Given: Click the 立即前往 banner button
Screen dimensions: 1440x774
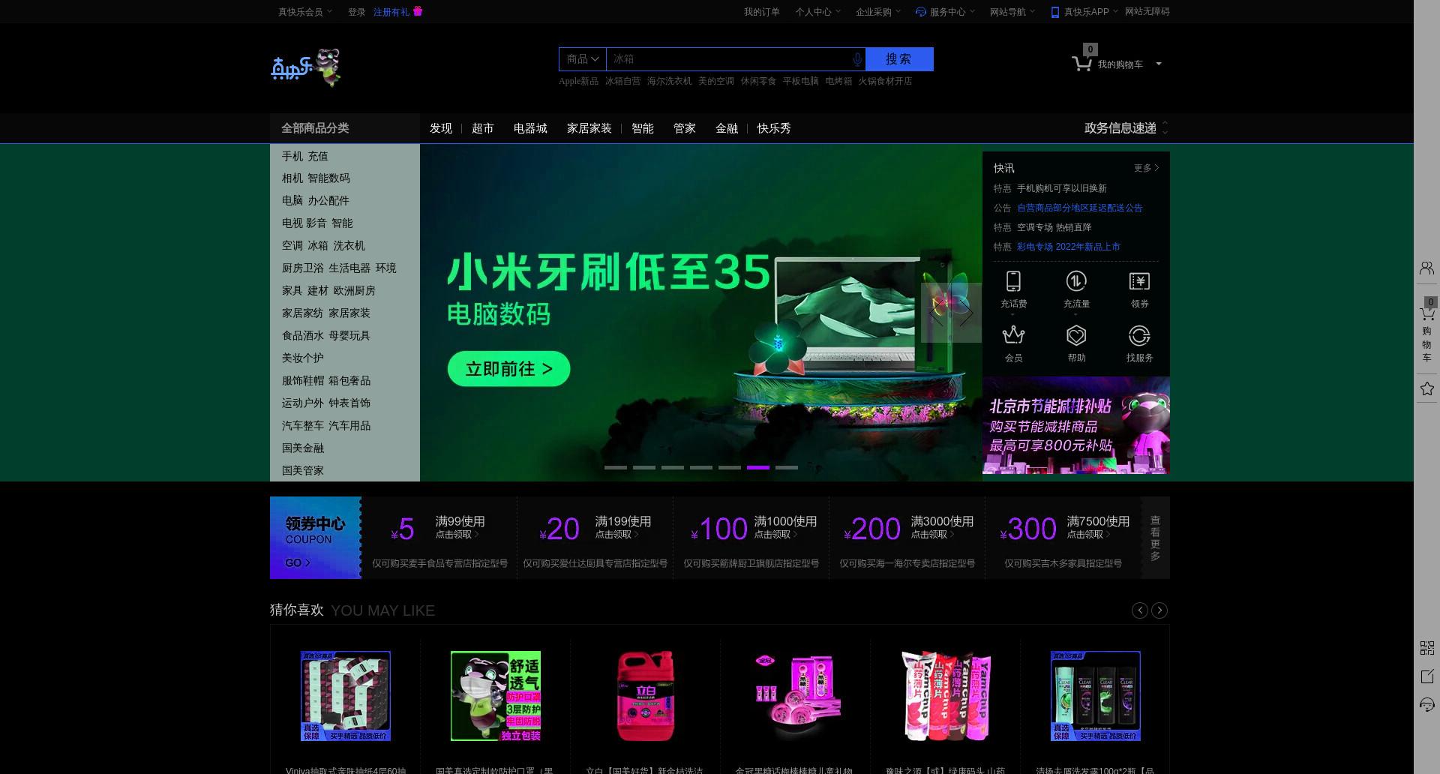Looking at the screenshot, I should [x=509, y=369].
